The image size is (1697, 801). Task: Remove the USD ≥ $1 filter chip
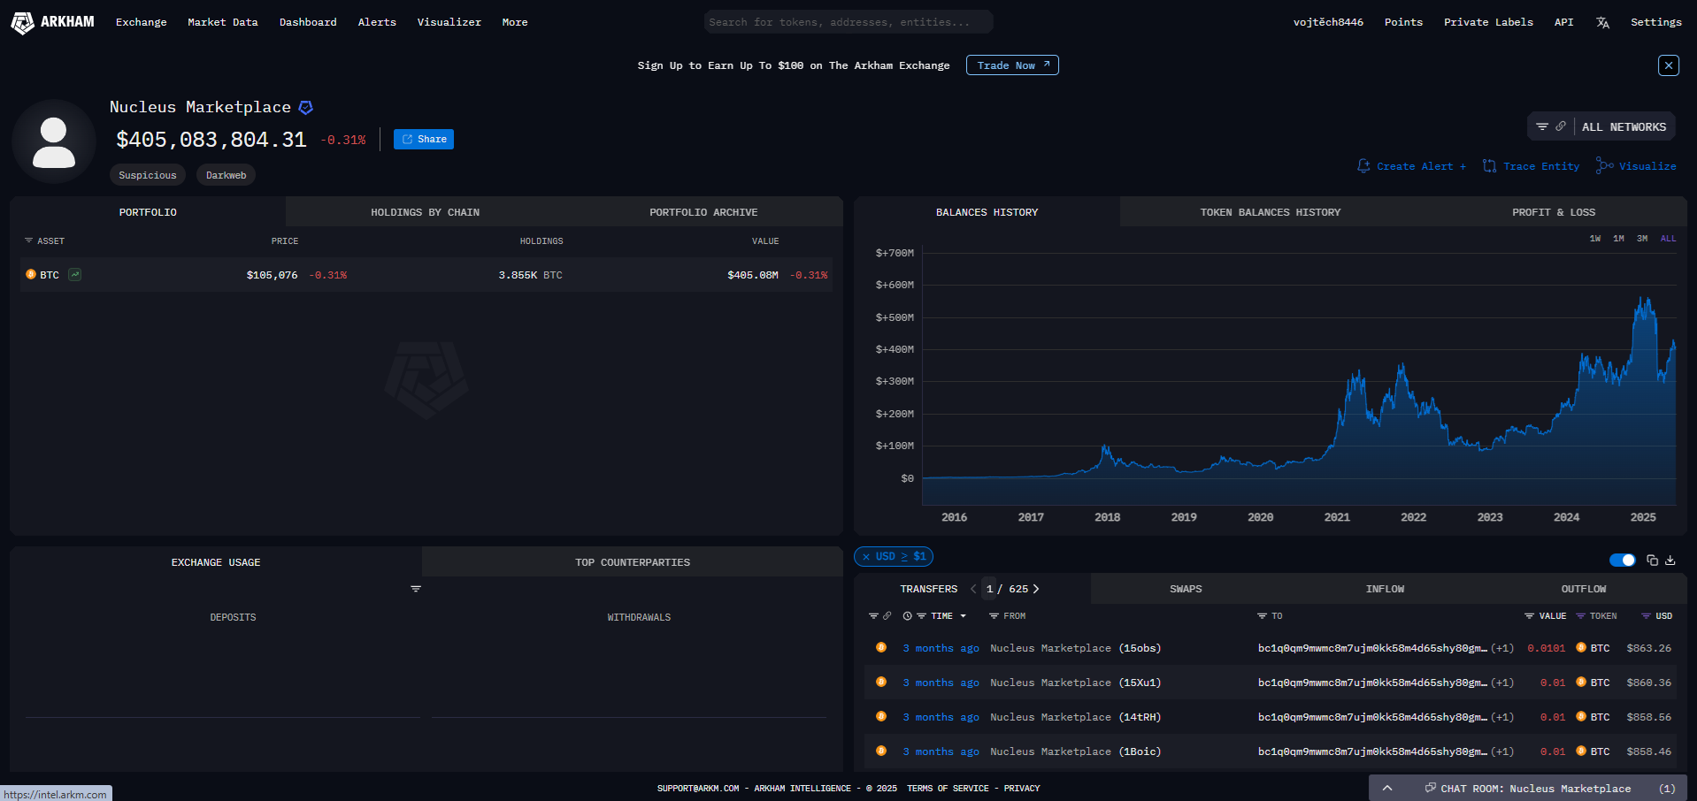866,557
